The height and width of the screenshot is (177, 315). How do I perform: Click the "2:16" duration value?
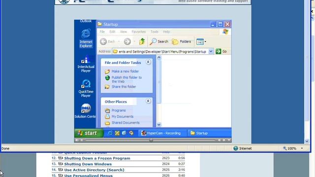tap(182, 170)
